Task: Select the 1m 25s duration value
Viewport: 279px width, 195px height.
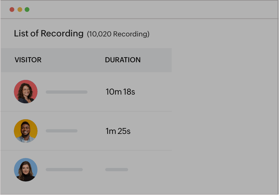Action: 118,131
